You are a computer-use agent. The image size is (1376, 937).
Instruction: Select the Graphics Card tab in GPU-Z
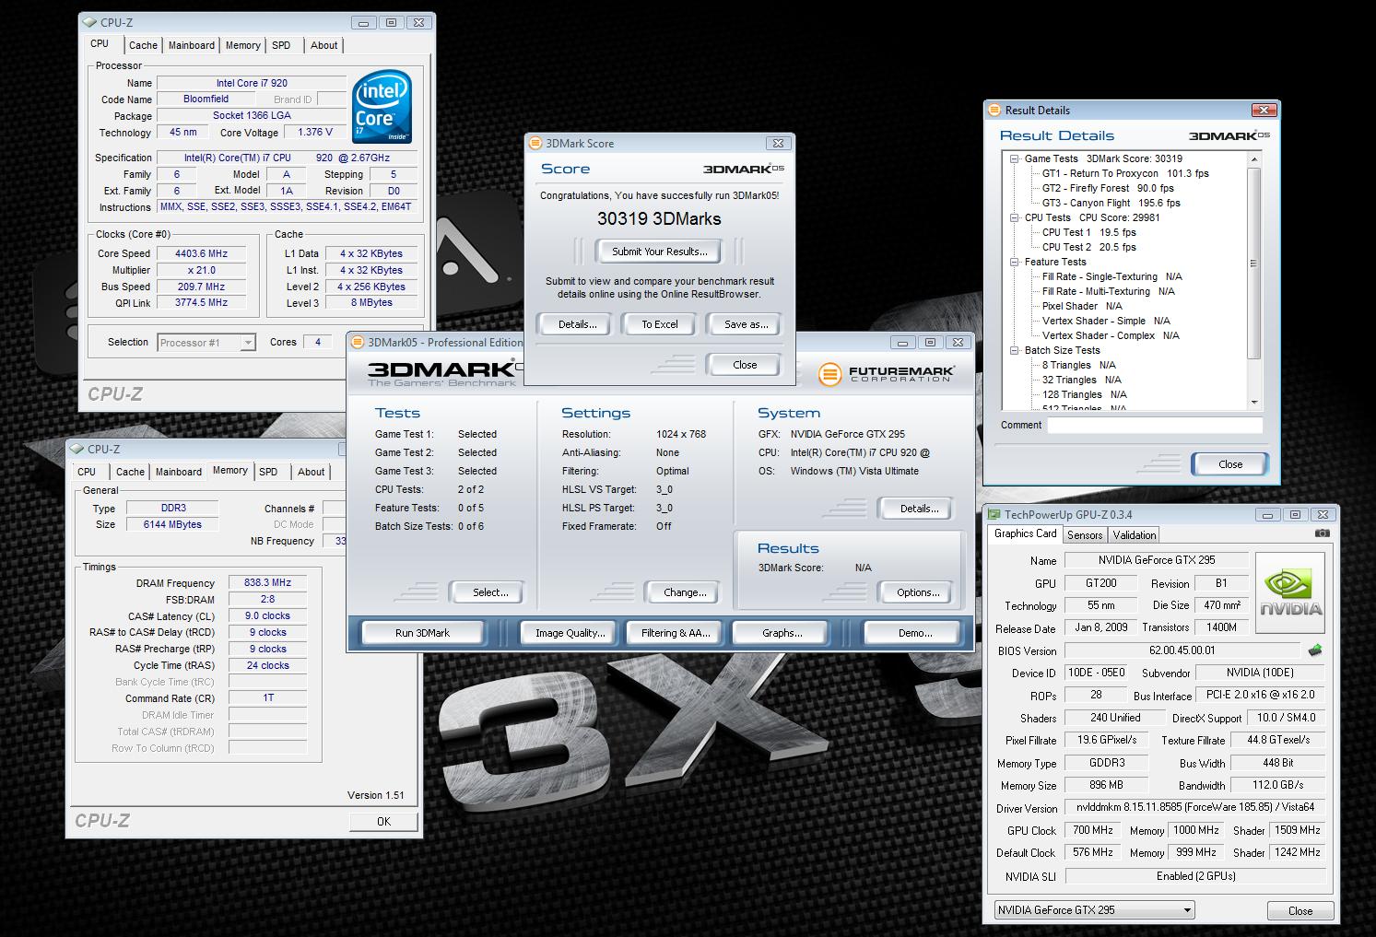coord(1025,533)
